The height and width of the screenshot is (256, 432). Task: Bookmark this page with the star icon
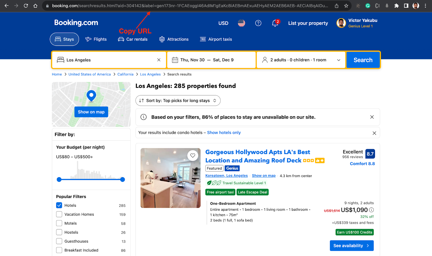[x=346, y=6]
